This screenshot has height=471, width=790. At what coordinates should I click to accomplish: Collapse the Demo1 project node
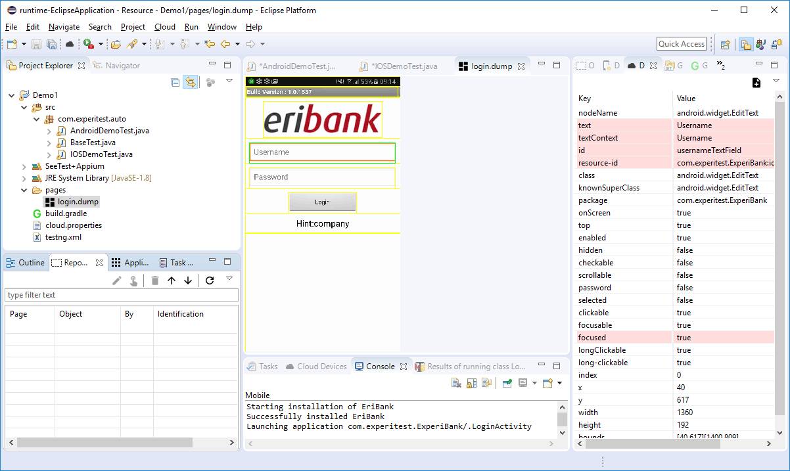[12, 95]
